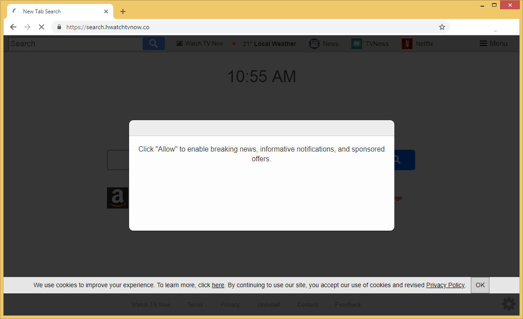The width and height of the screenshot is (523, 319).
Task: Open TVNews shortcut in toolbar
Action: point(357,44)
